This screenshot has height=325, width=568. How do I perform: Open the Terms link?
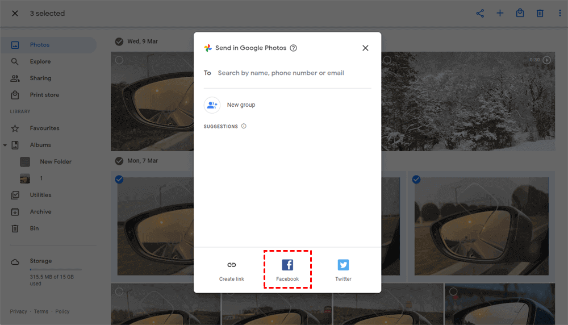pos(41,311)
